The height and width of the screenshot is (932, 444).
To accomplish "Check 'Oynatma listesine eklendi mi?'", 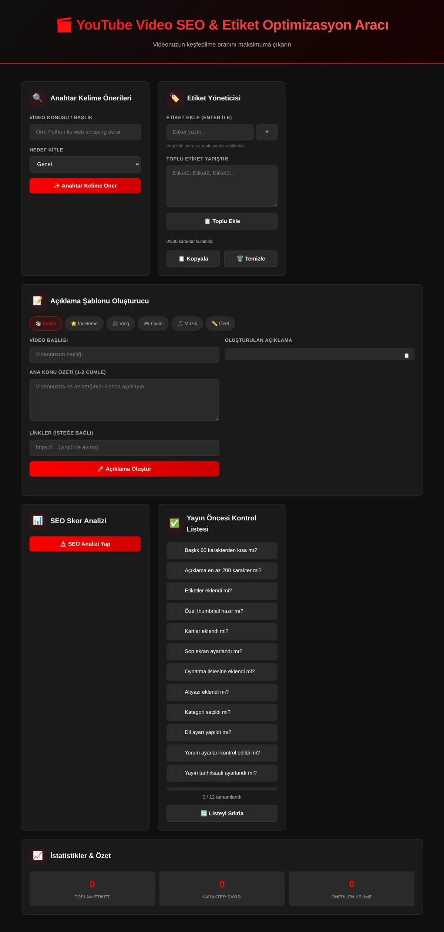I will [x=177, y=671].
